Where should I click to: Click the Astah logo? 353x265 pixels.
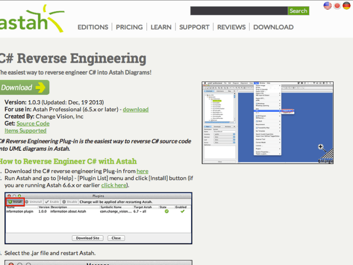(x=31, y=19)
